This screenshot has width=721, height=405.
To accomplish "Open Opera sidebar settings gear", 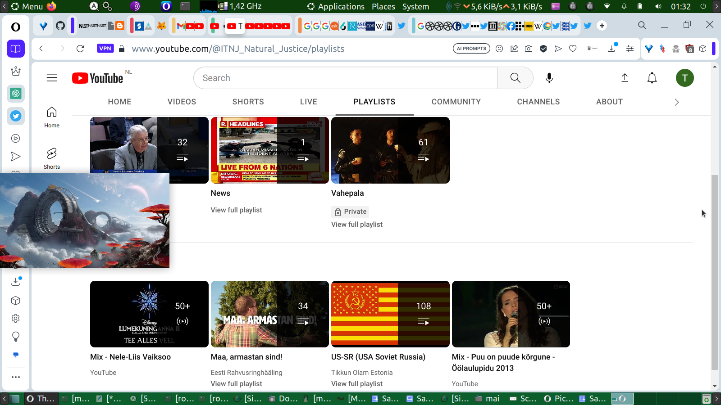I will [16, 319].
